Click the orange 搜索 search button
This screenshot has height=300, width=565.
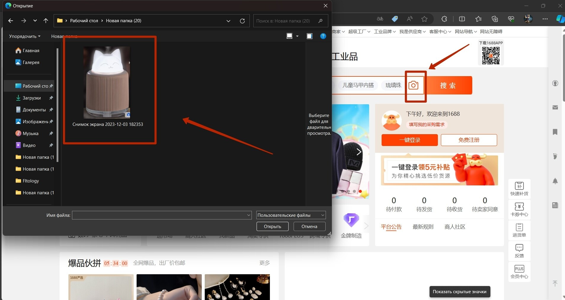[x=448, y=85]
